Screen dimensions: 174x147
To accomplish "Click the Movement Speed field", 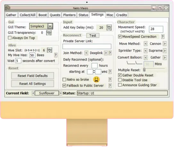I will click(156, 29).
